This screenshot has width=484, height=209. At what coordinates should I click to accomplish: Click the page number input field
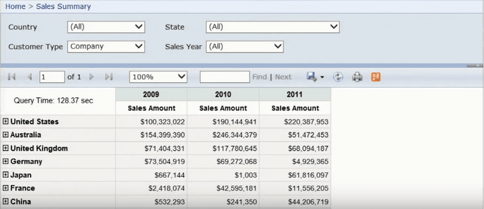(x=52, y=77)
